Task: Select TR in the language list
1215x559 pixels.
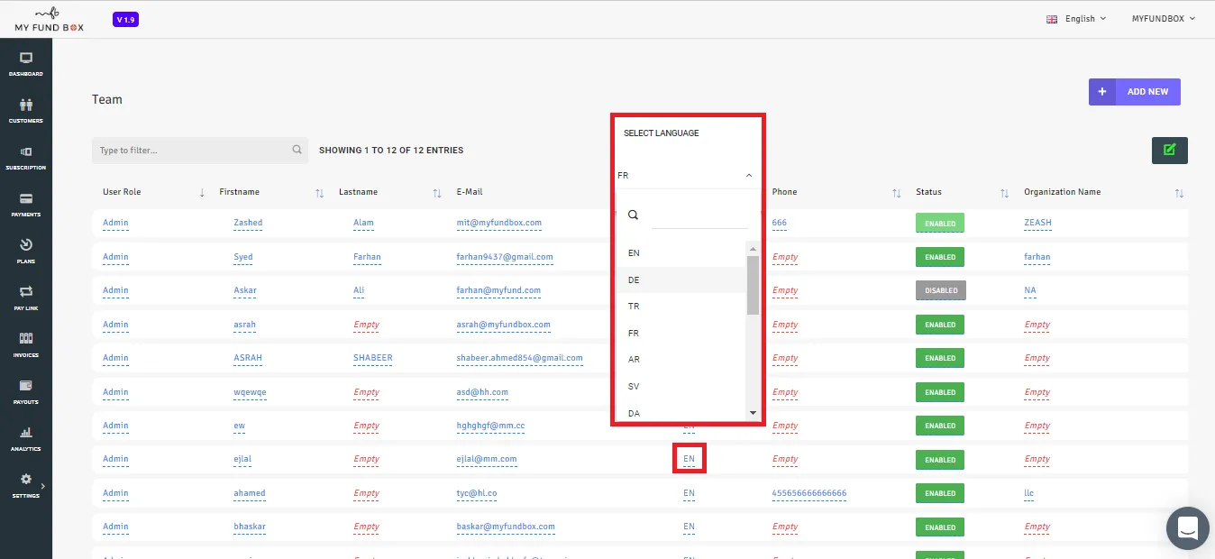Action: click(x=681, y=307)
